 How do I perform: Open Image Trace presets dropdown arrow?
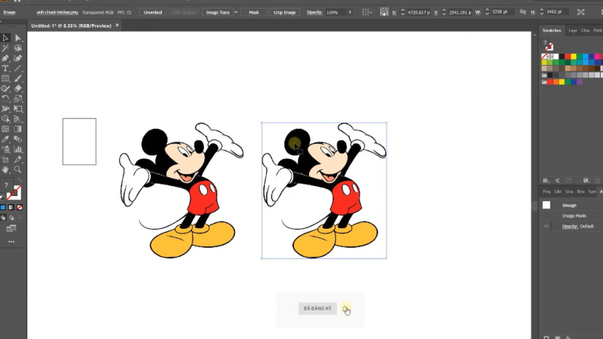point(236,12)
